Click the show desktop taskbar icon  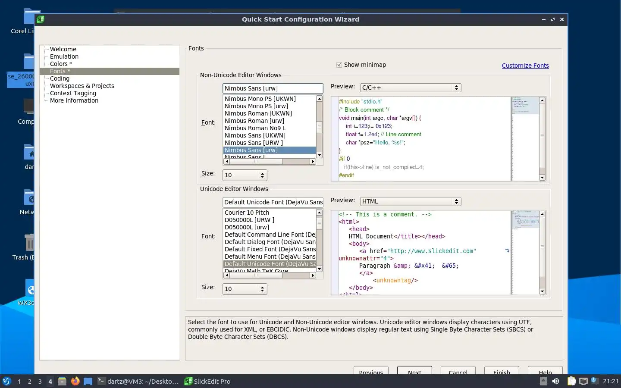[x=88, y=382]
